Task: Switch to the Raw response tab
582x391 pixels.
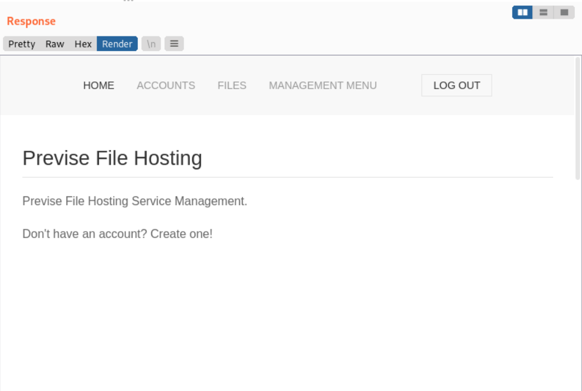Action: pos(55,44)
